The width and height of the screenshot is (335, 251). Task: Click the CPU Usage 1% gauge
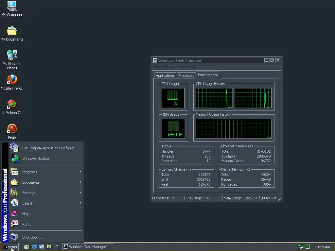tap(173, 98)
